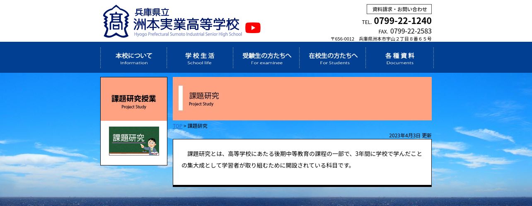
Task: Open the 在校生の方たちへ For Students menu
Action: click(x=333, y=58)
